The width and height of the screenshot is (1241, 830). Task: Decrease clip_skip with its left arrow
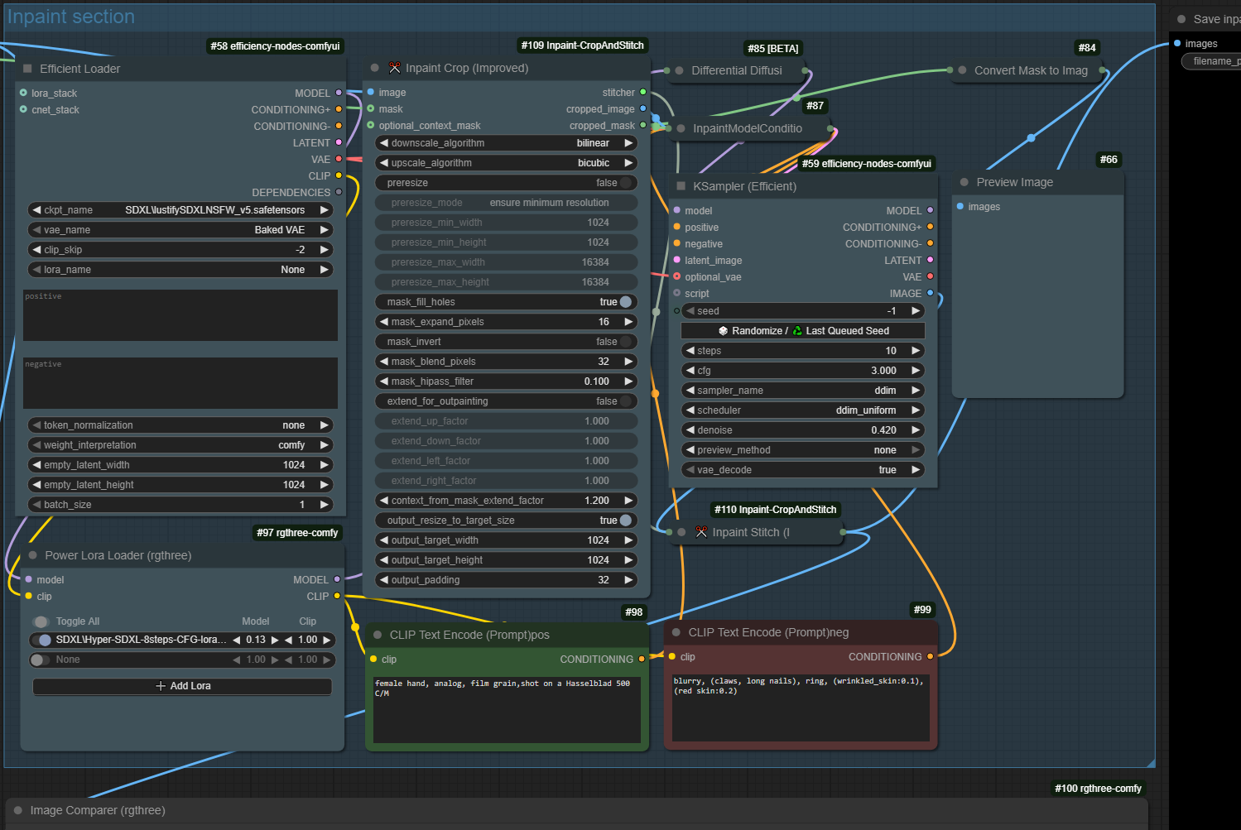[x=36, y=250]
